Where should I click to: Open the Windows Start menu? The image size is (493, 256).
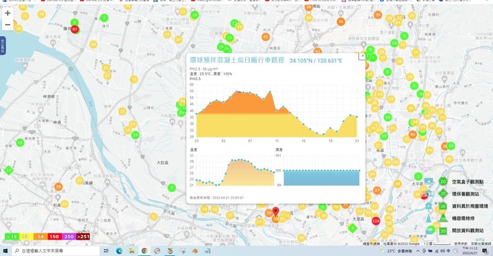coord(5,251)
